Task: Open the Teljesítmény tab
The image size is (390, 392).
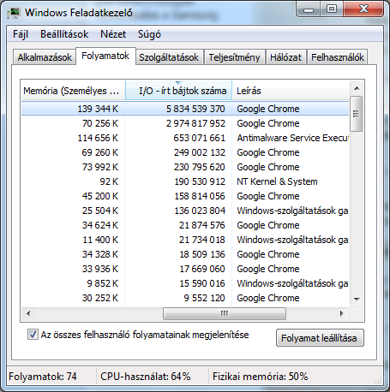Action: (234, 57)
